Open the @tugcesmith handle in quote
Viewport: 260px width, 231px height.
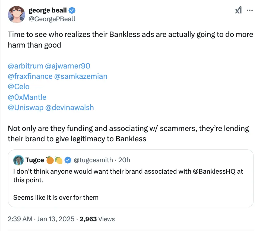[x=93, y=160]
